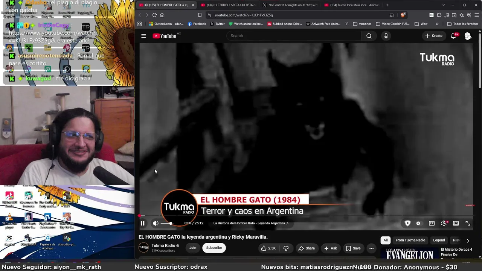Viewport: 482px width, 271px height.
Task: Switch to the 'Buena Idea Mala Idea' tab
Action: (352, 5)
